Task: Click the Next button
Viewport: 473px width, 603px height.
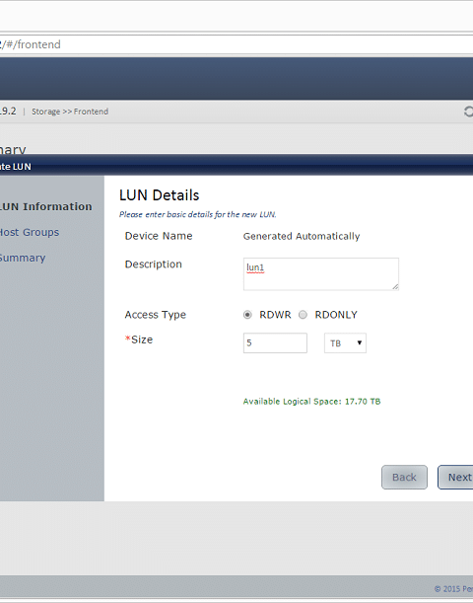Action: coord(457,478)
